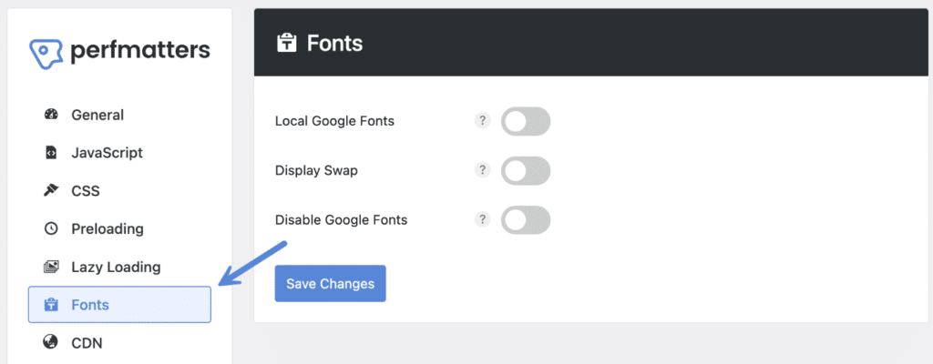The image size is (933, 364).
Task: Open help tooltip for Local Google Fonts
Action: click(482, 121)
